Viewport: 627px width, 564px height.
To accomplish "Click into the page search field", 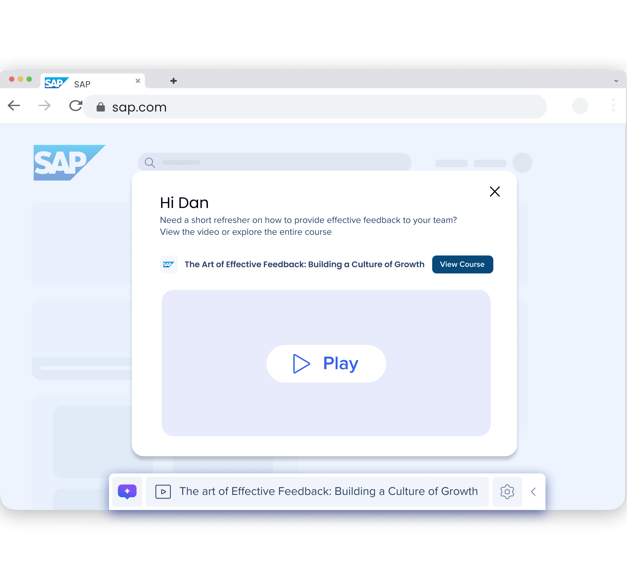I will pos(279,162).
